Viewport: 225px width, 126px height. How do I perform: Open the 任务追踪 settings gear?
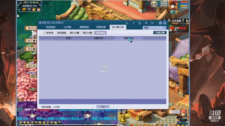[x=169, y=21]
